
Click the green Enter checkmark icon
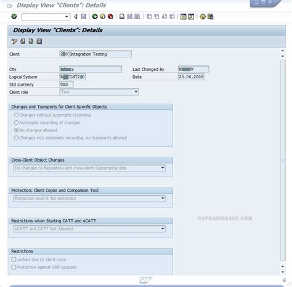click(14, 17)
